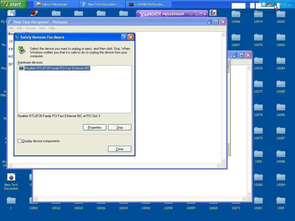Select the Realtek RTL8139 Family PCI Fast Ethernet NIC entry

(x=57, y=68)
